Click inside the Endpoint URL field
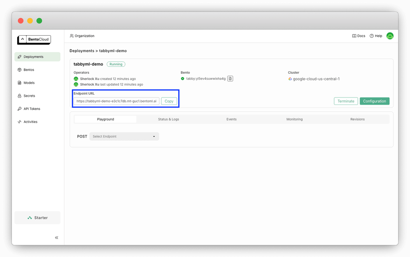The image size is (410, 257). 116,101
